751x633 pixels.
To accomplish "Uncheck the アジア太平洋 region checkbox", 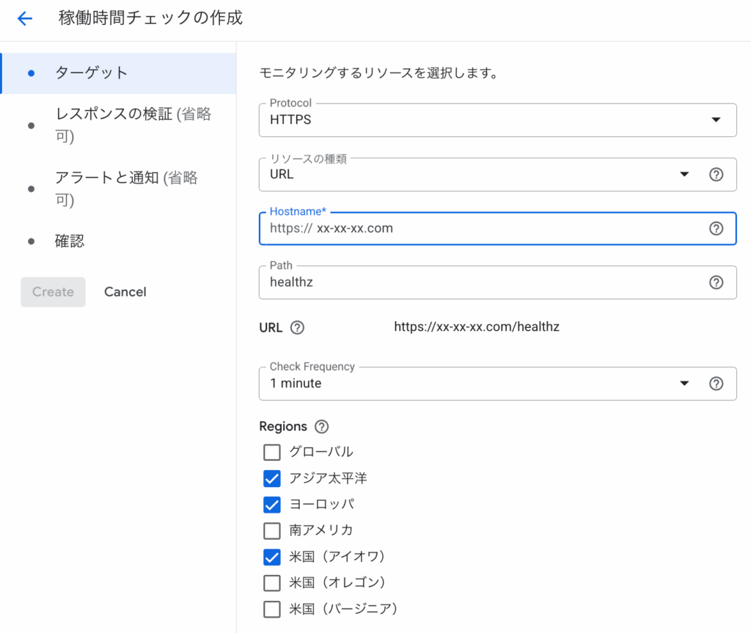I will 272,478.
